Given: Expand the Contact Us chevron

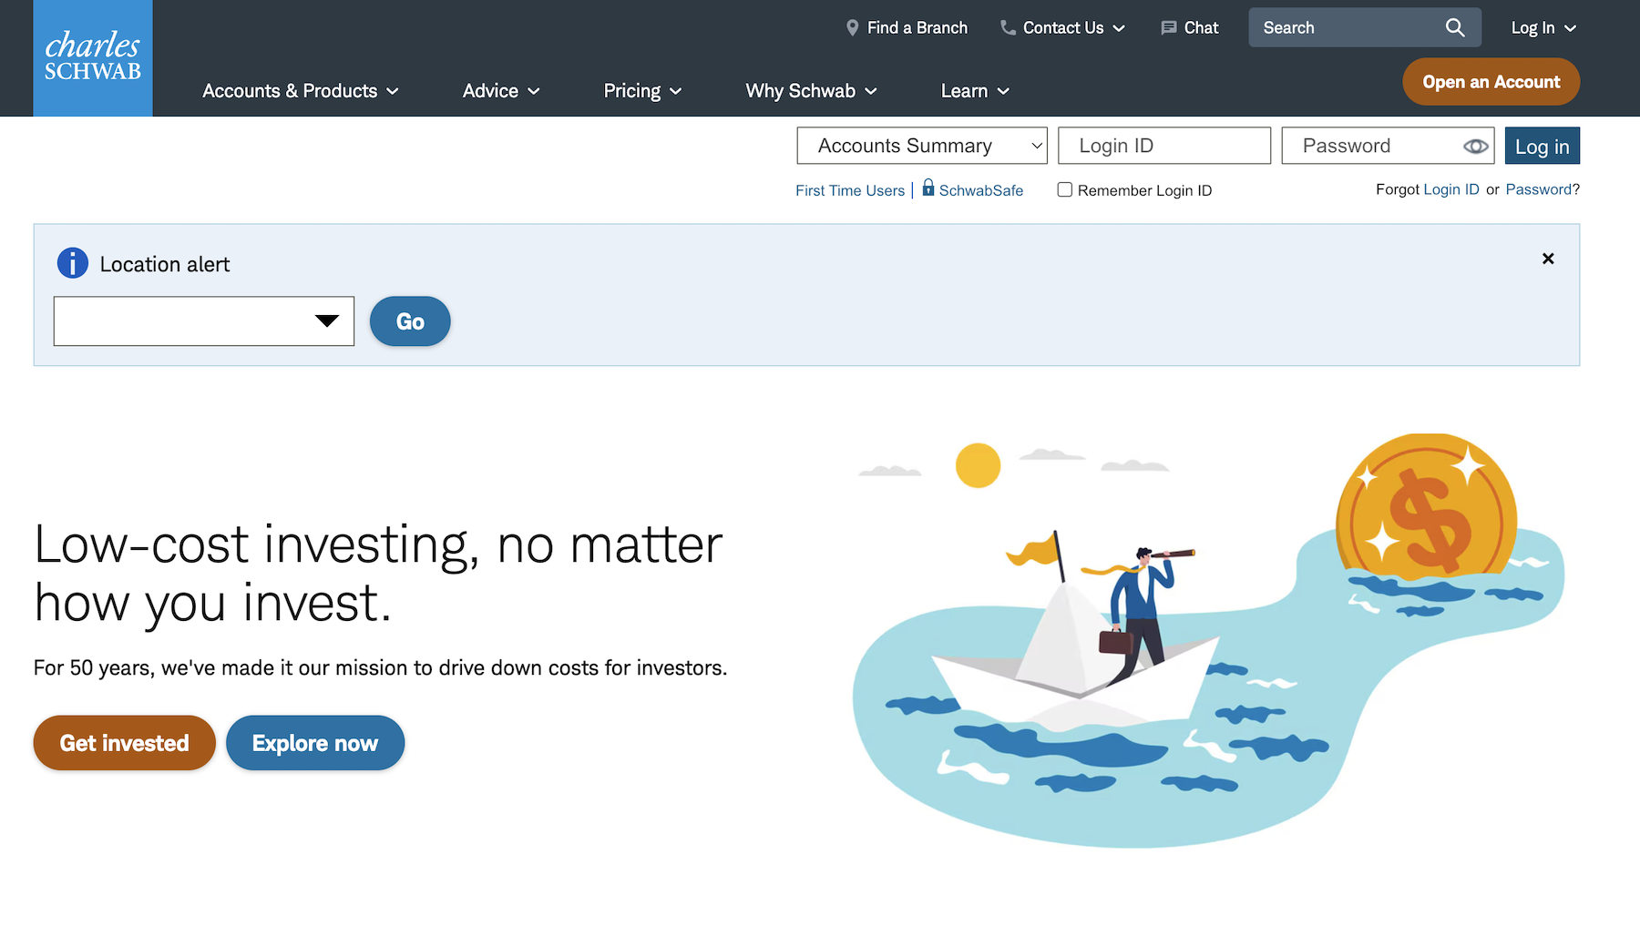Looking at the screenshot, I should tap(1119, 28).
